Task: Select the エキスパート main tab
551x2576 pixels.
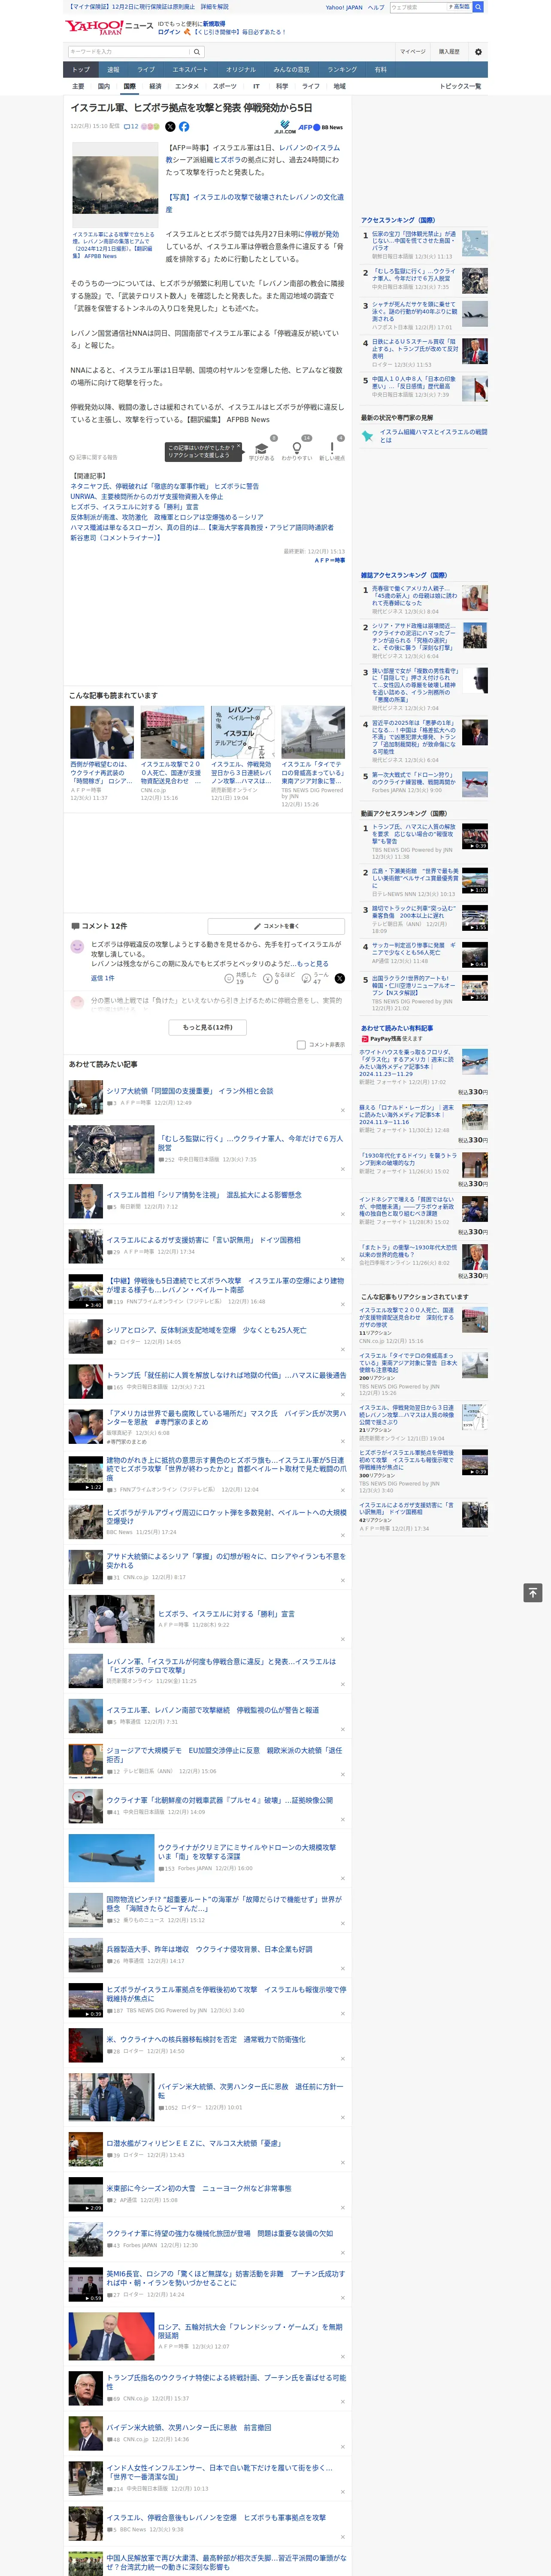Action: pos(190,70)
